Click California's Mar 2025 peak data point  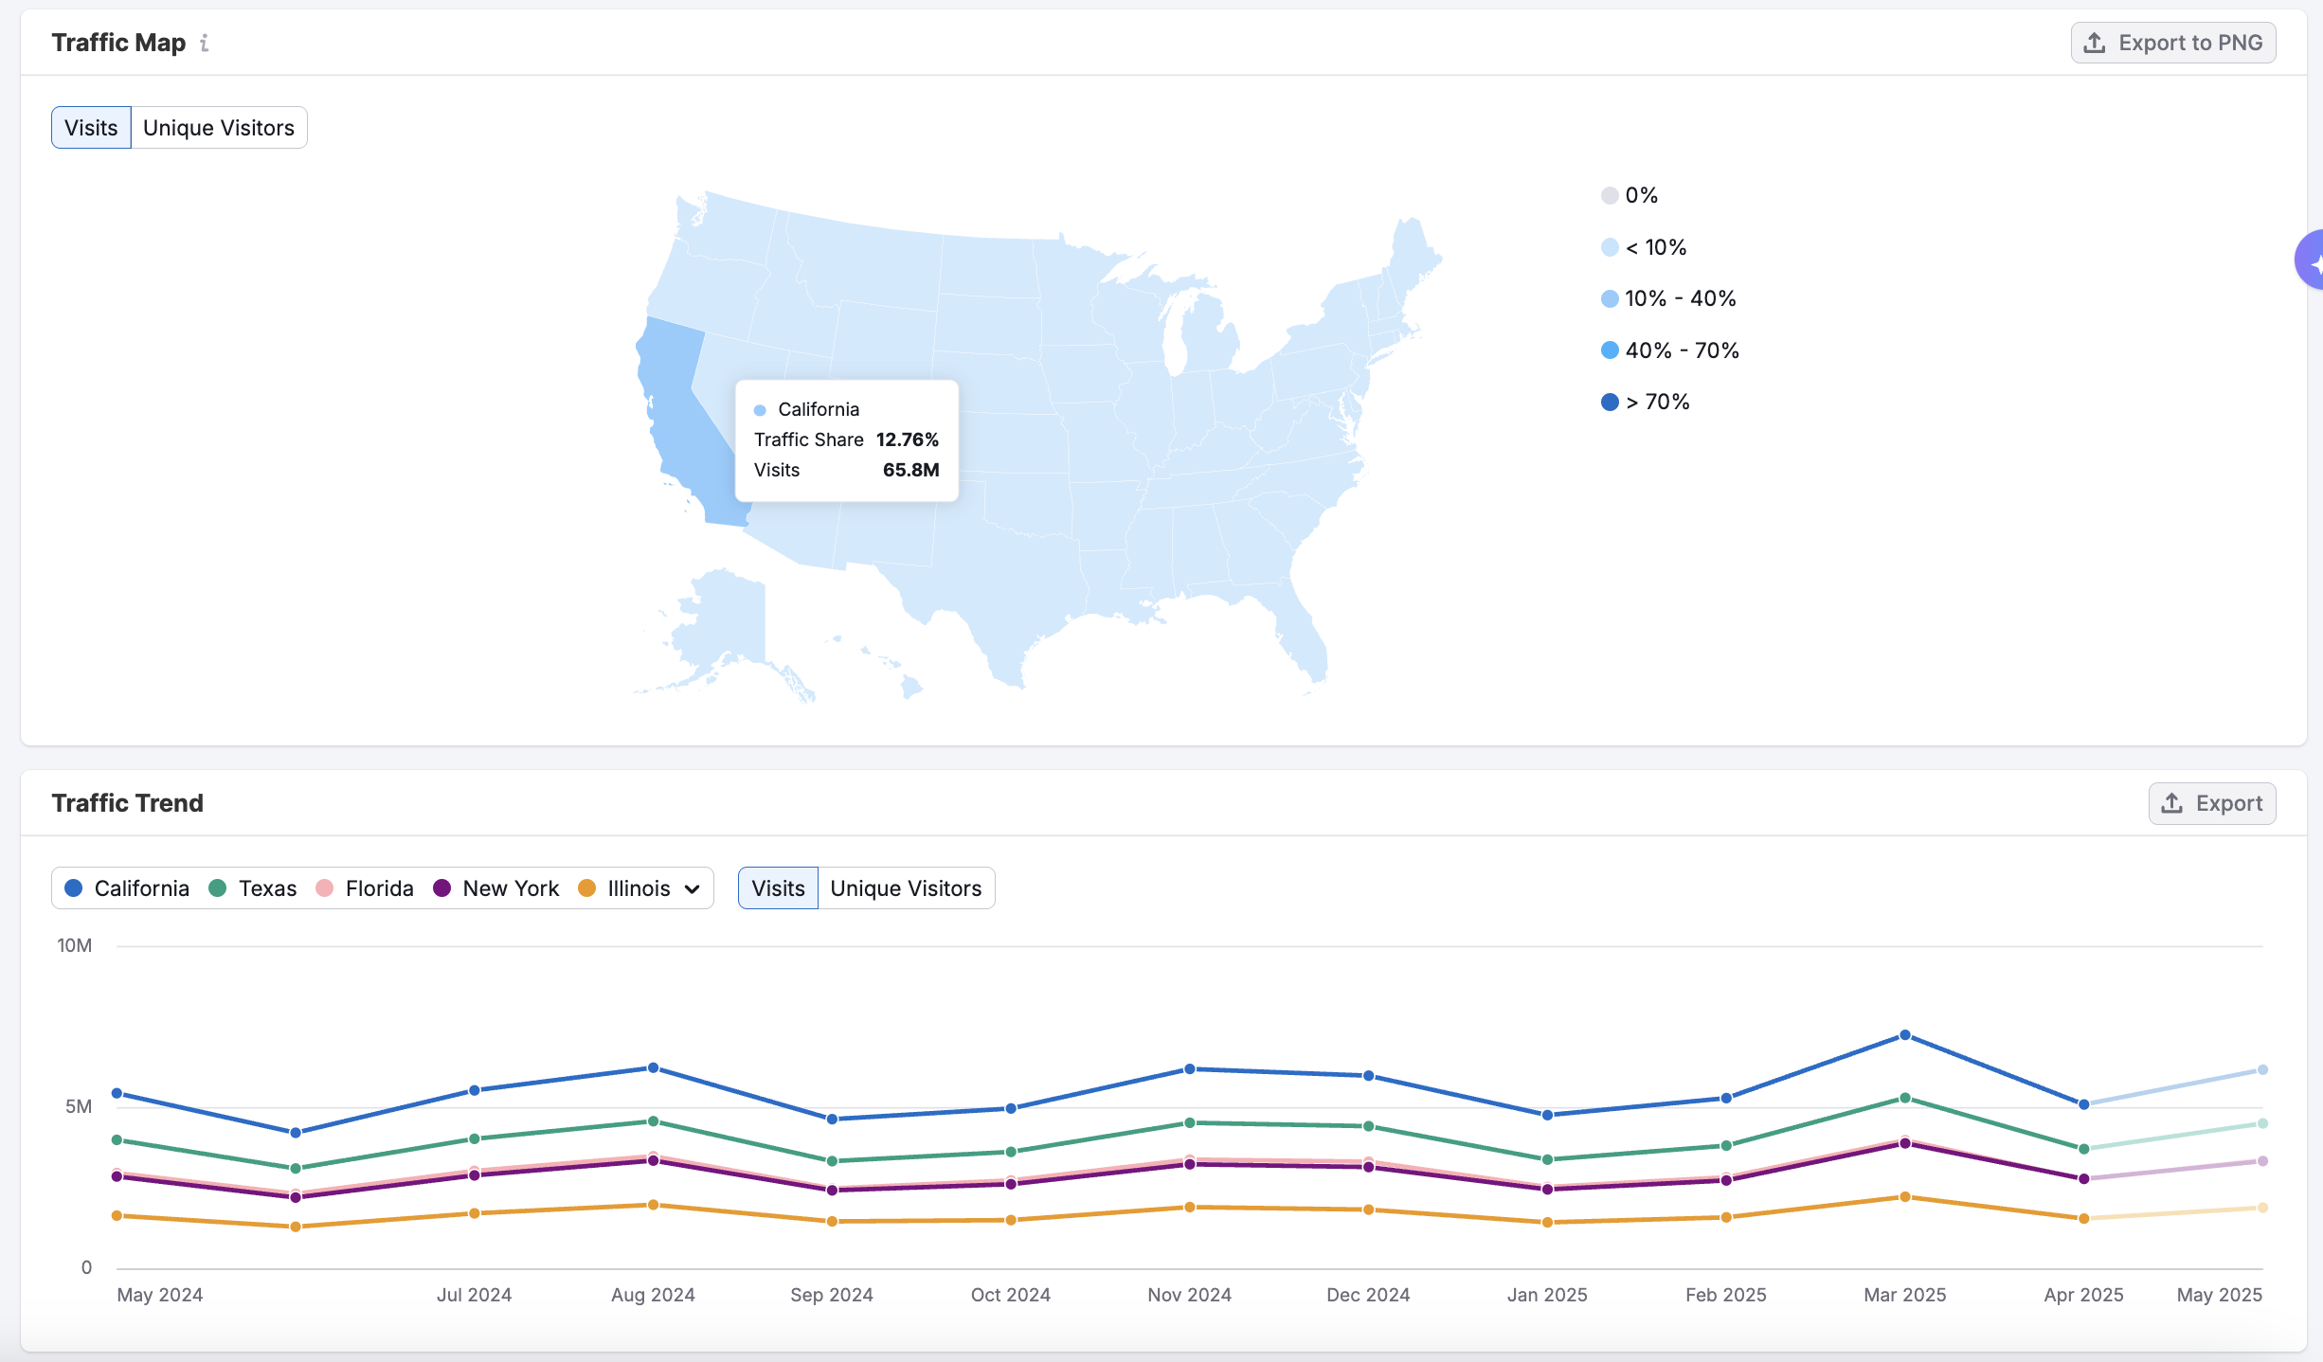pyautogui.click(x=1905, y=1035)
